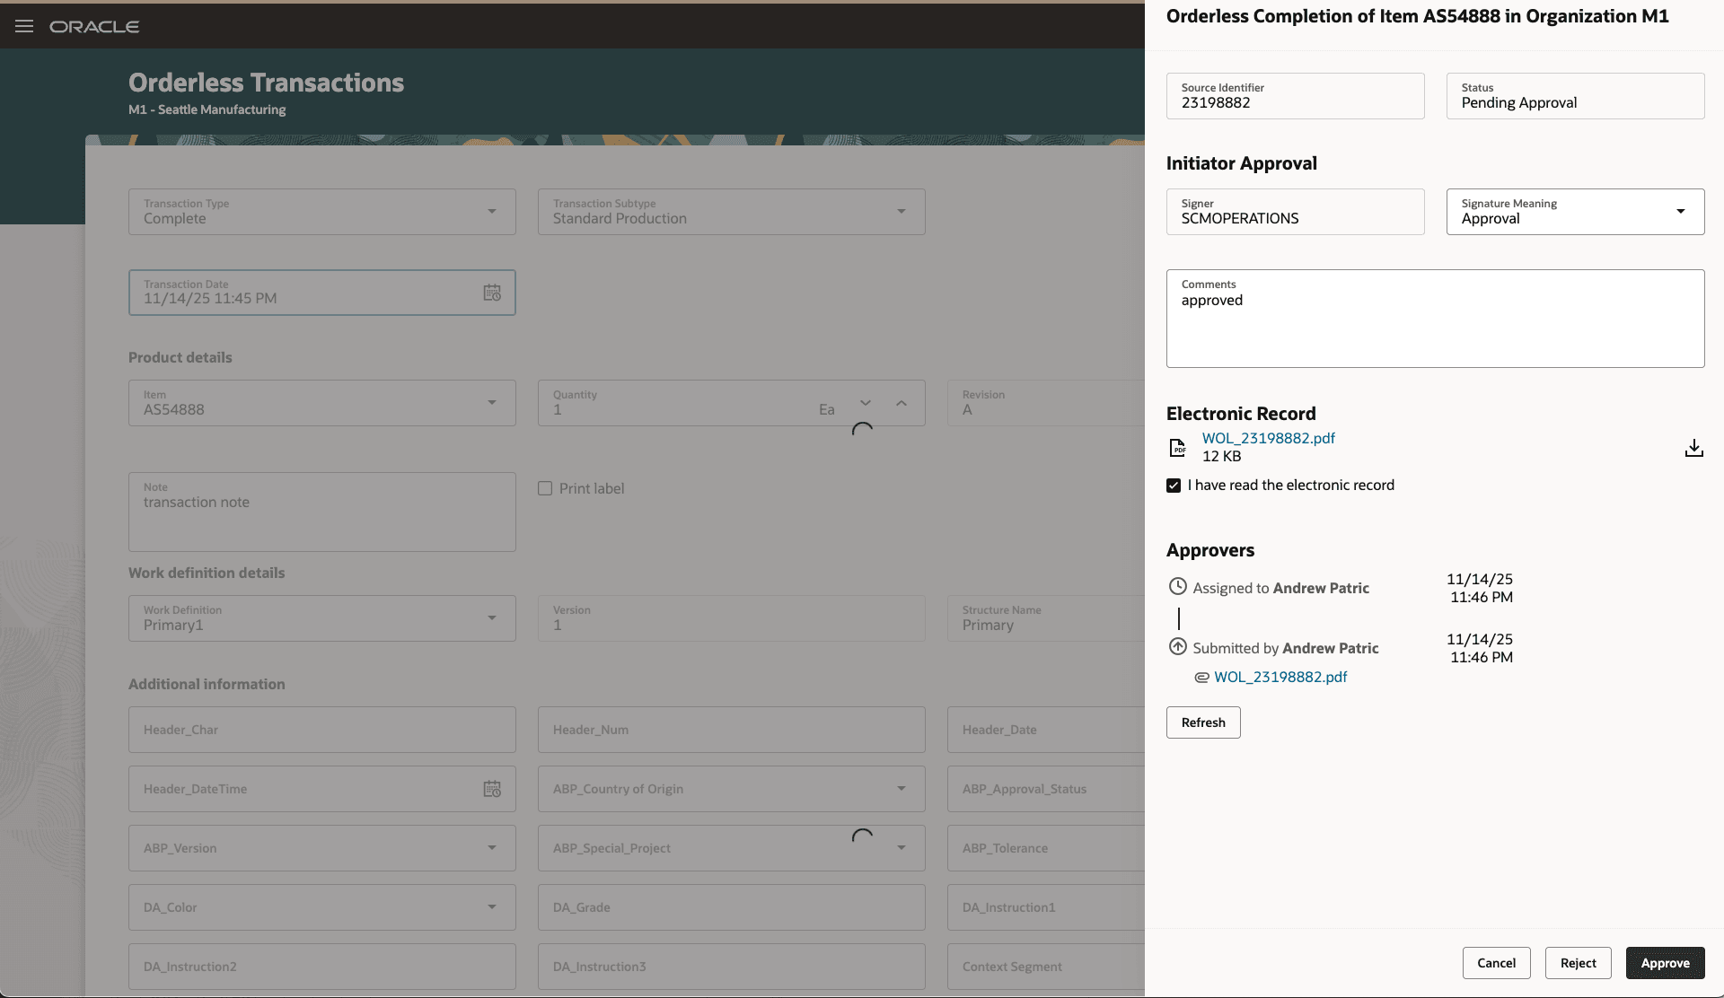Open the navigation hamburger menu
Viewport: 1724px width, 998px height.
coord(23,25)
